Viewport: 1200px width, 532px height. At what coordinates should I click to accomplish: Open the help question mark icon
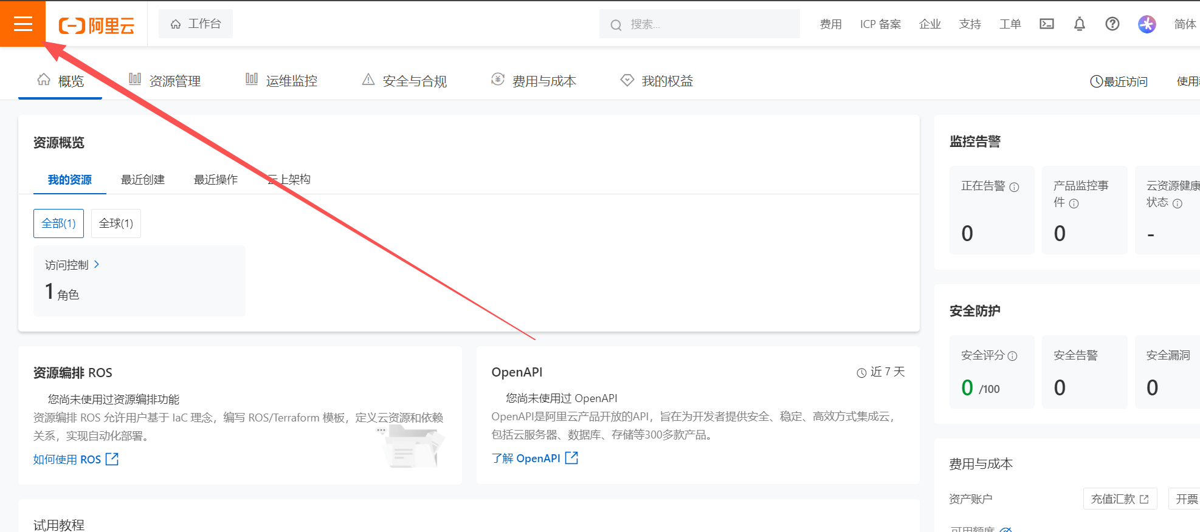point(1112,24)
